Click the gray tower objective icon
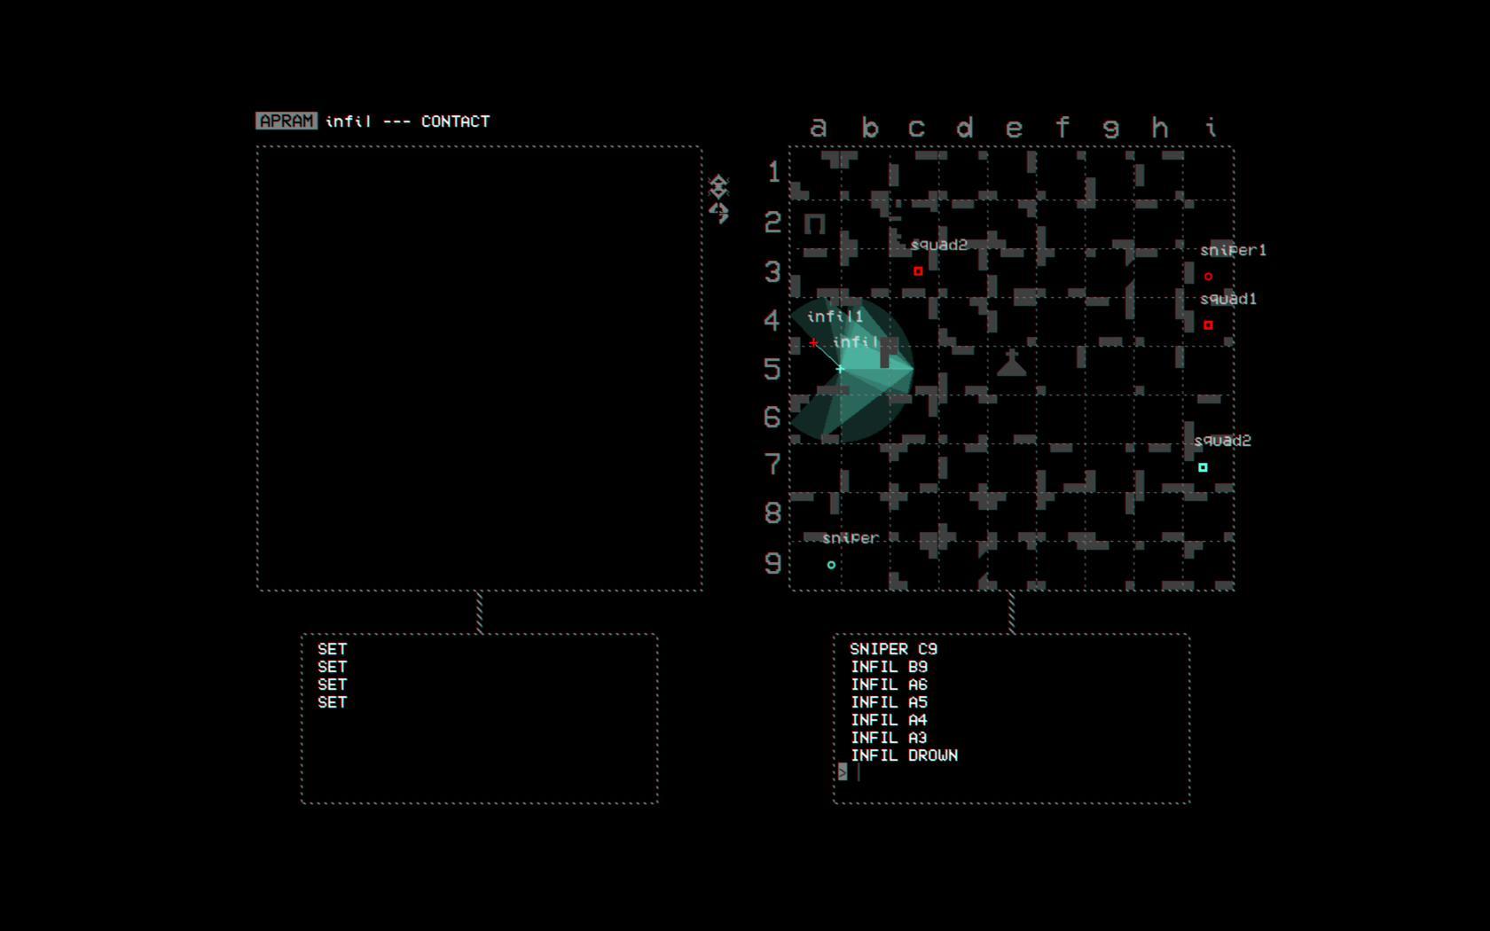The image size is (1490, 931). [1012, 363]
